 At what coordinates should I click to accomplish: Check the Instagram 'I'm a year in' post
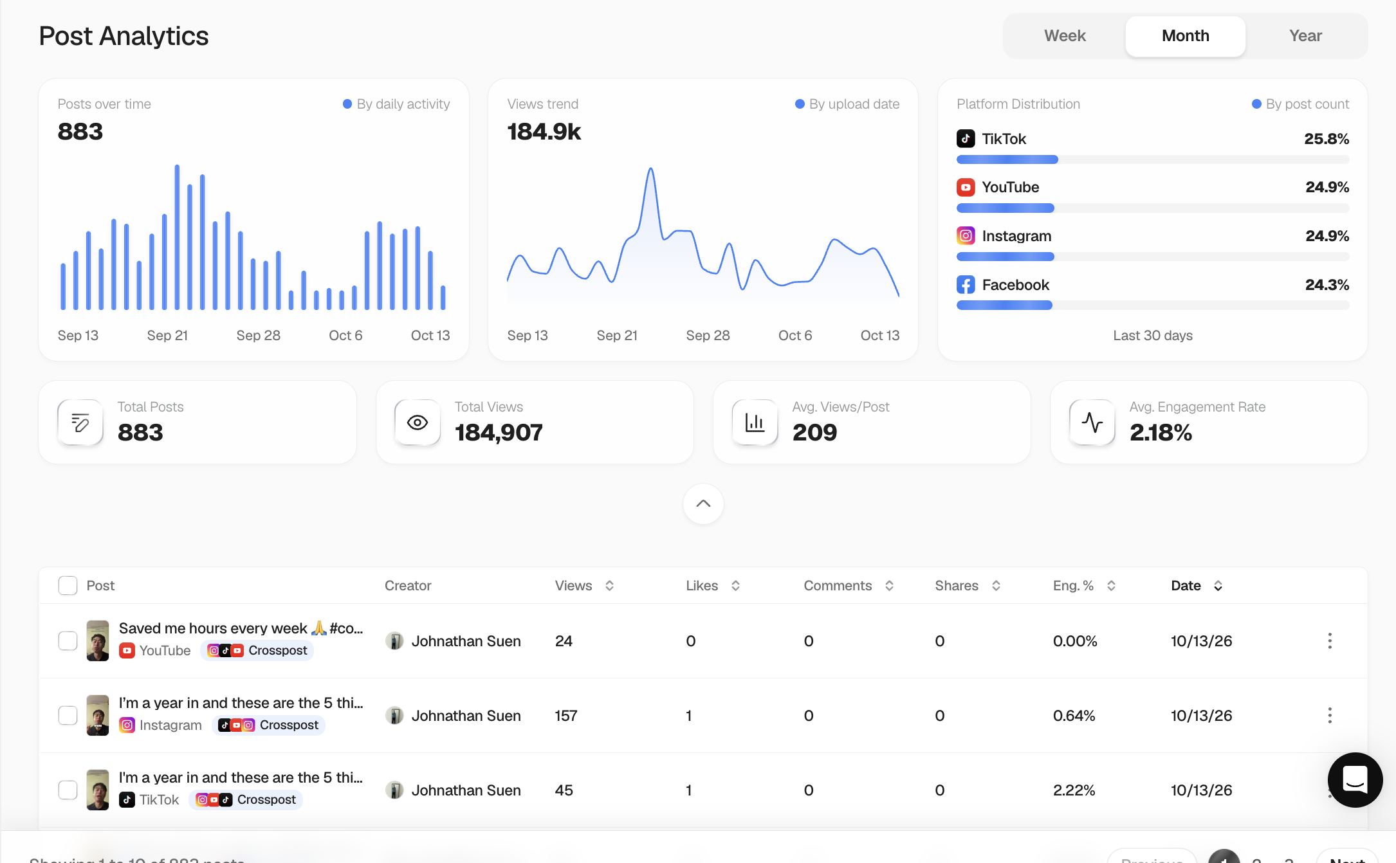tap(68, 715)
